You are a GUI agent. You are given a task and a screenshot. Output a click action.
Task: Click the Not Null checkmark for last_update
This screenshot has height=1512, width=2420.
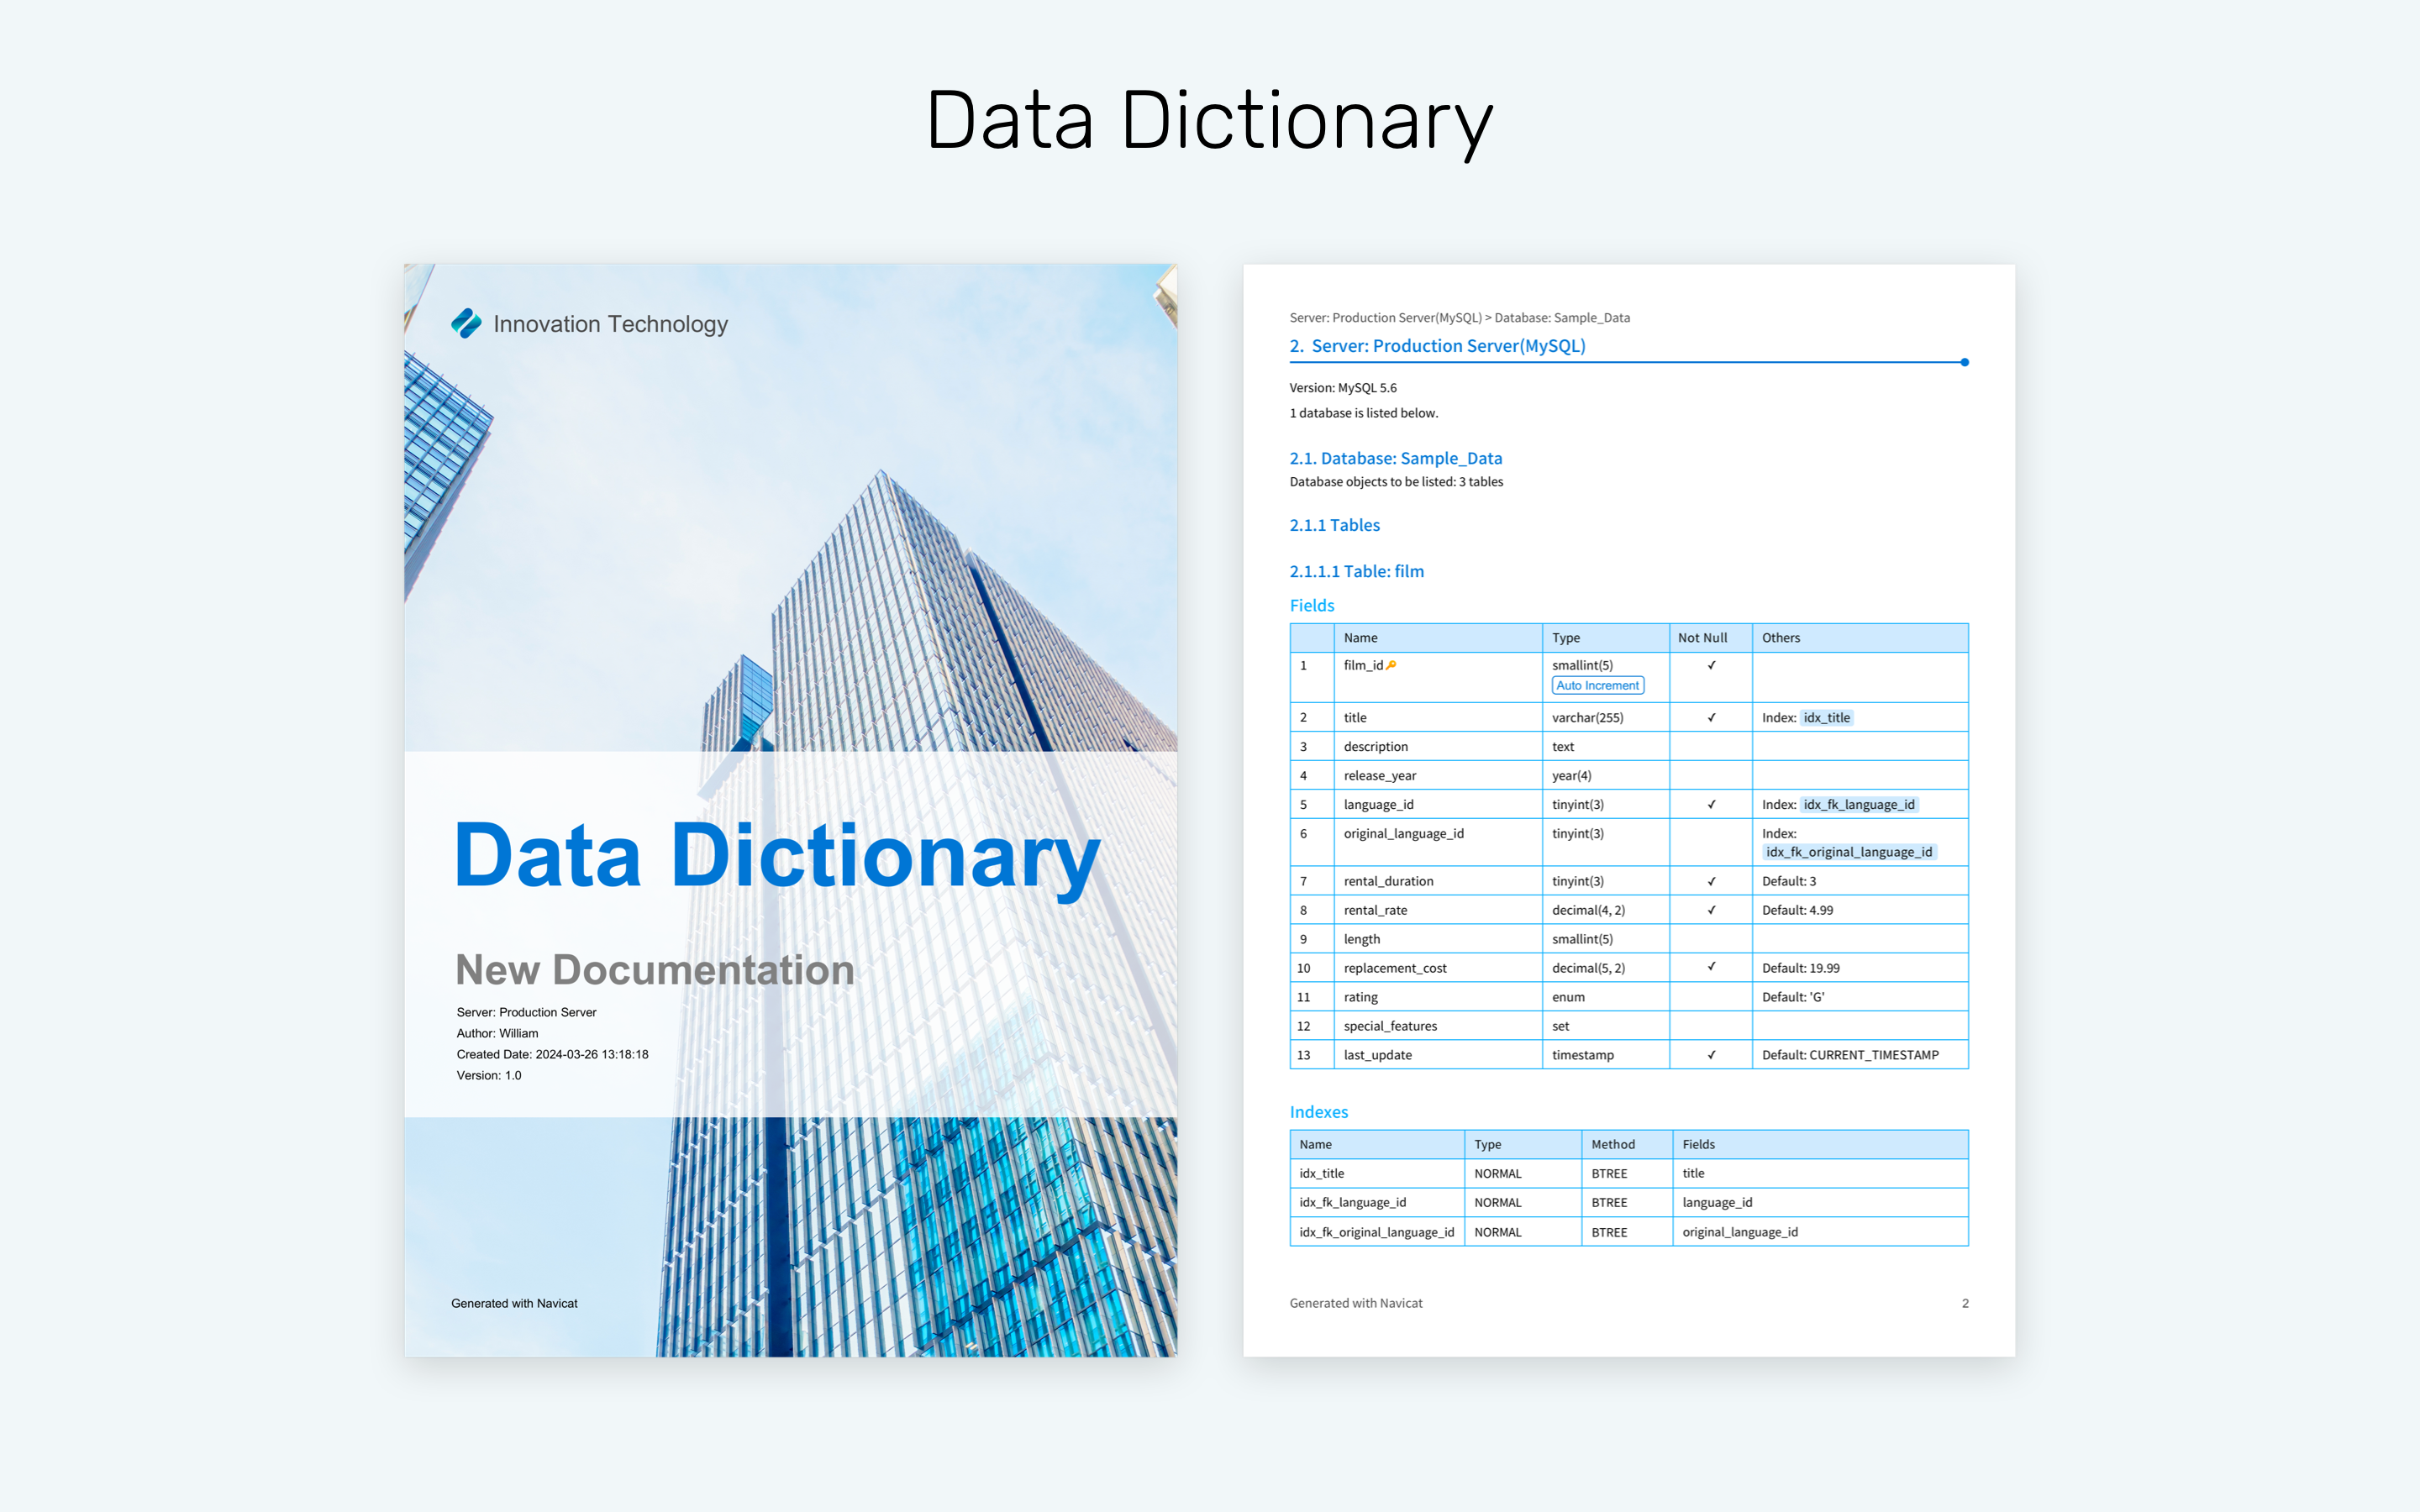1711,1055
